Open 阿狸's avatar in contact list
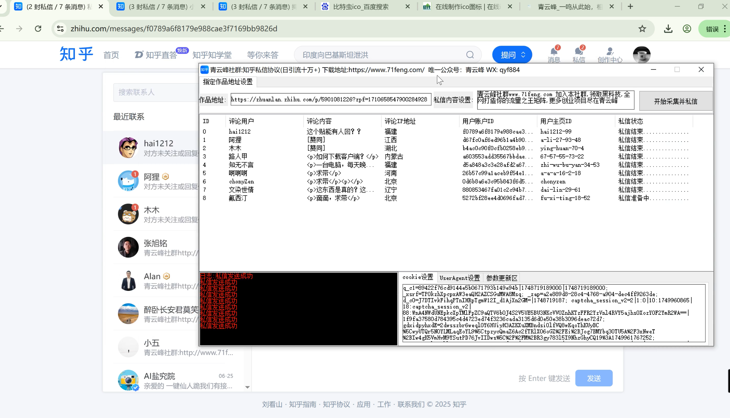730x418 pixels. (x=128, y=181)
